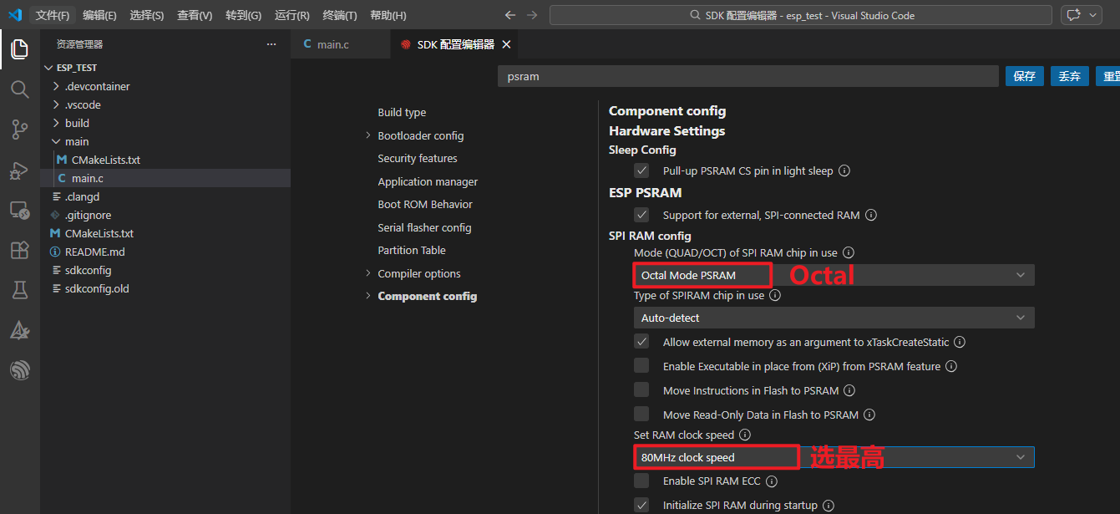Expand Component config section
The width and height of the screenshot is (1120, 514).
tap(368, 296)
